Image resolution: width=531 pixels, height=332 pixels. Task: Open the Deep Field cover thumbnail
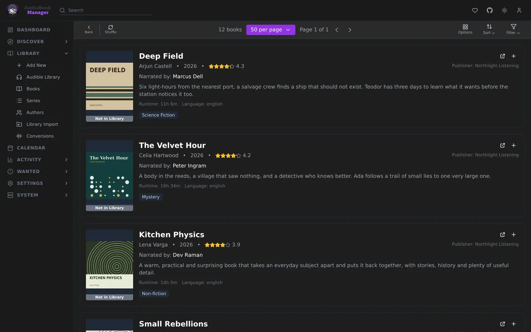click(110, 86)
